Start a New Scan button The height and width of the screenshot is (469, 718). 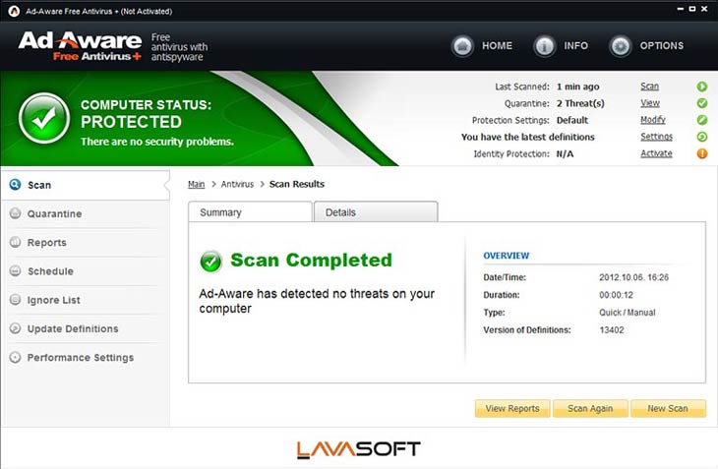[668, 409]
